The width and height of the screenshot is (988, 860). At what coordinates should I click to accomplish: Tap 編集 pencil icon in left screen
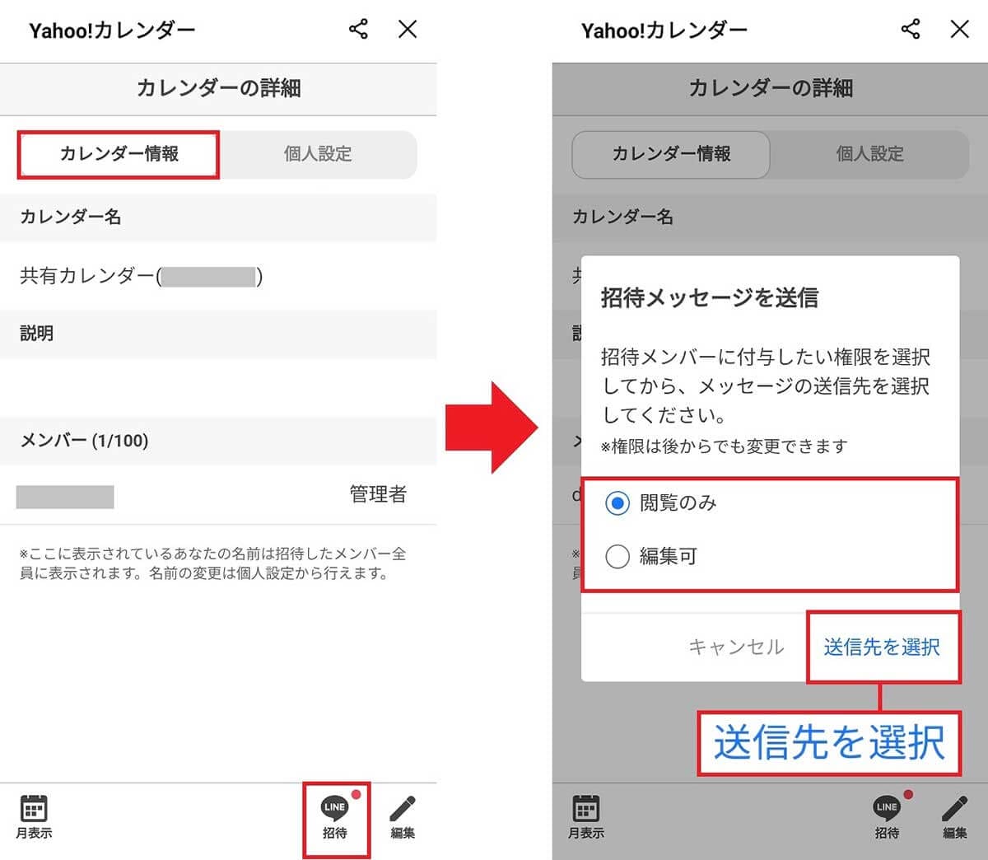[403, 817]
